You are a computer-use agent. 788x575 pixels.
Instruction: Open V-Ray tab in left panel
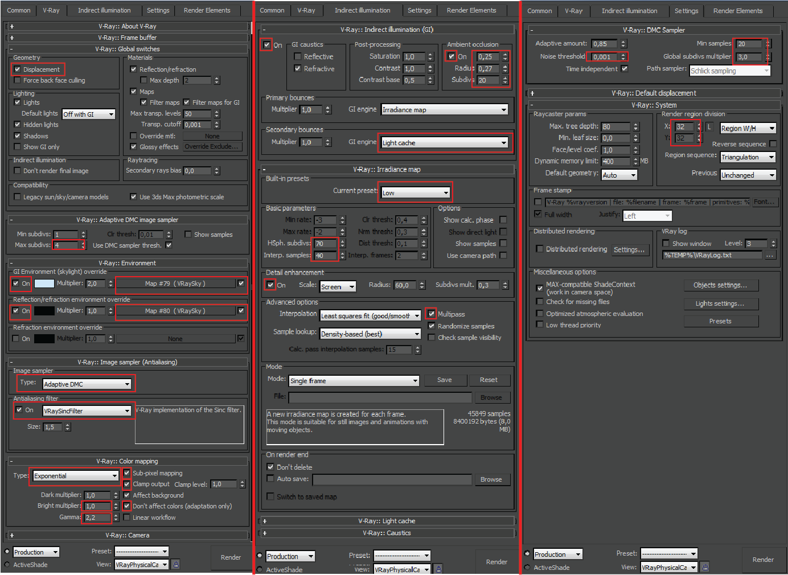[x=51, y=10]
